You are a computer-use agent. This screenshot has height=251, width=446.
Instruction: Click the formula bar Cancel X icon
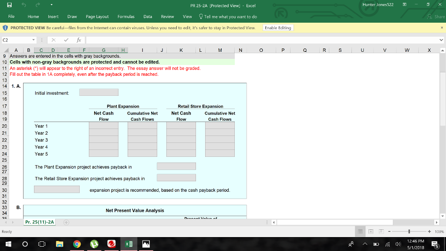pos(54,40)
